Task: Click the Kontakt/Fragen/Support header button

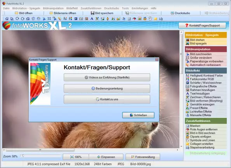Action: (202, 26)
